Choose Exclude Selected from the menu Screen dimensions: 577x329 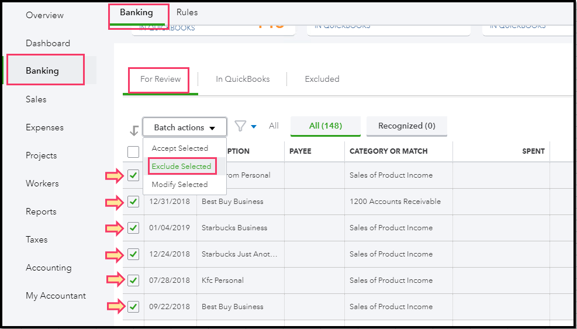click(x=181, y=167)
